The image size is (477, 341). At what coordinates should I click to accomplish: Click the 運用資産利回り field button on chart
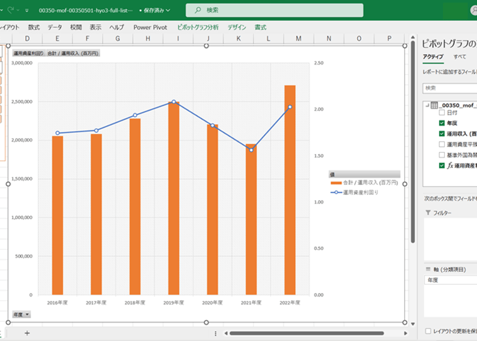coord(29,53)
